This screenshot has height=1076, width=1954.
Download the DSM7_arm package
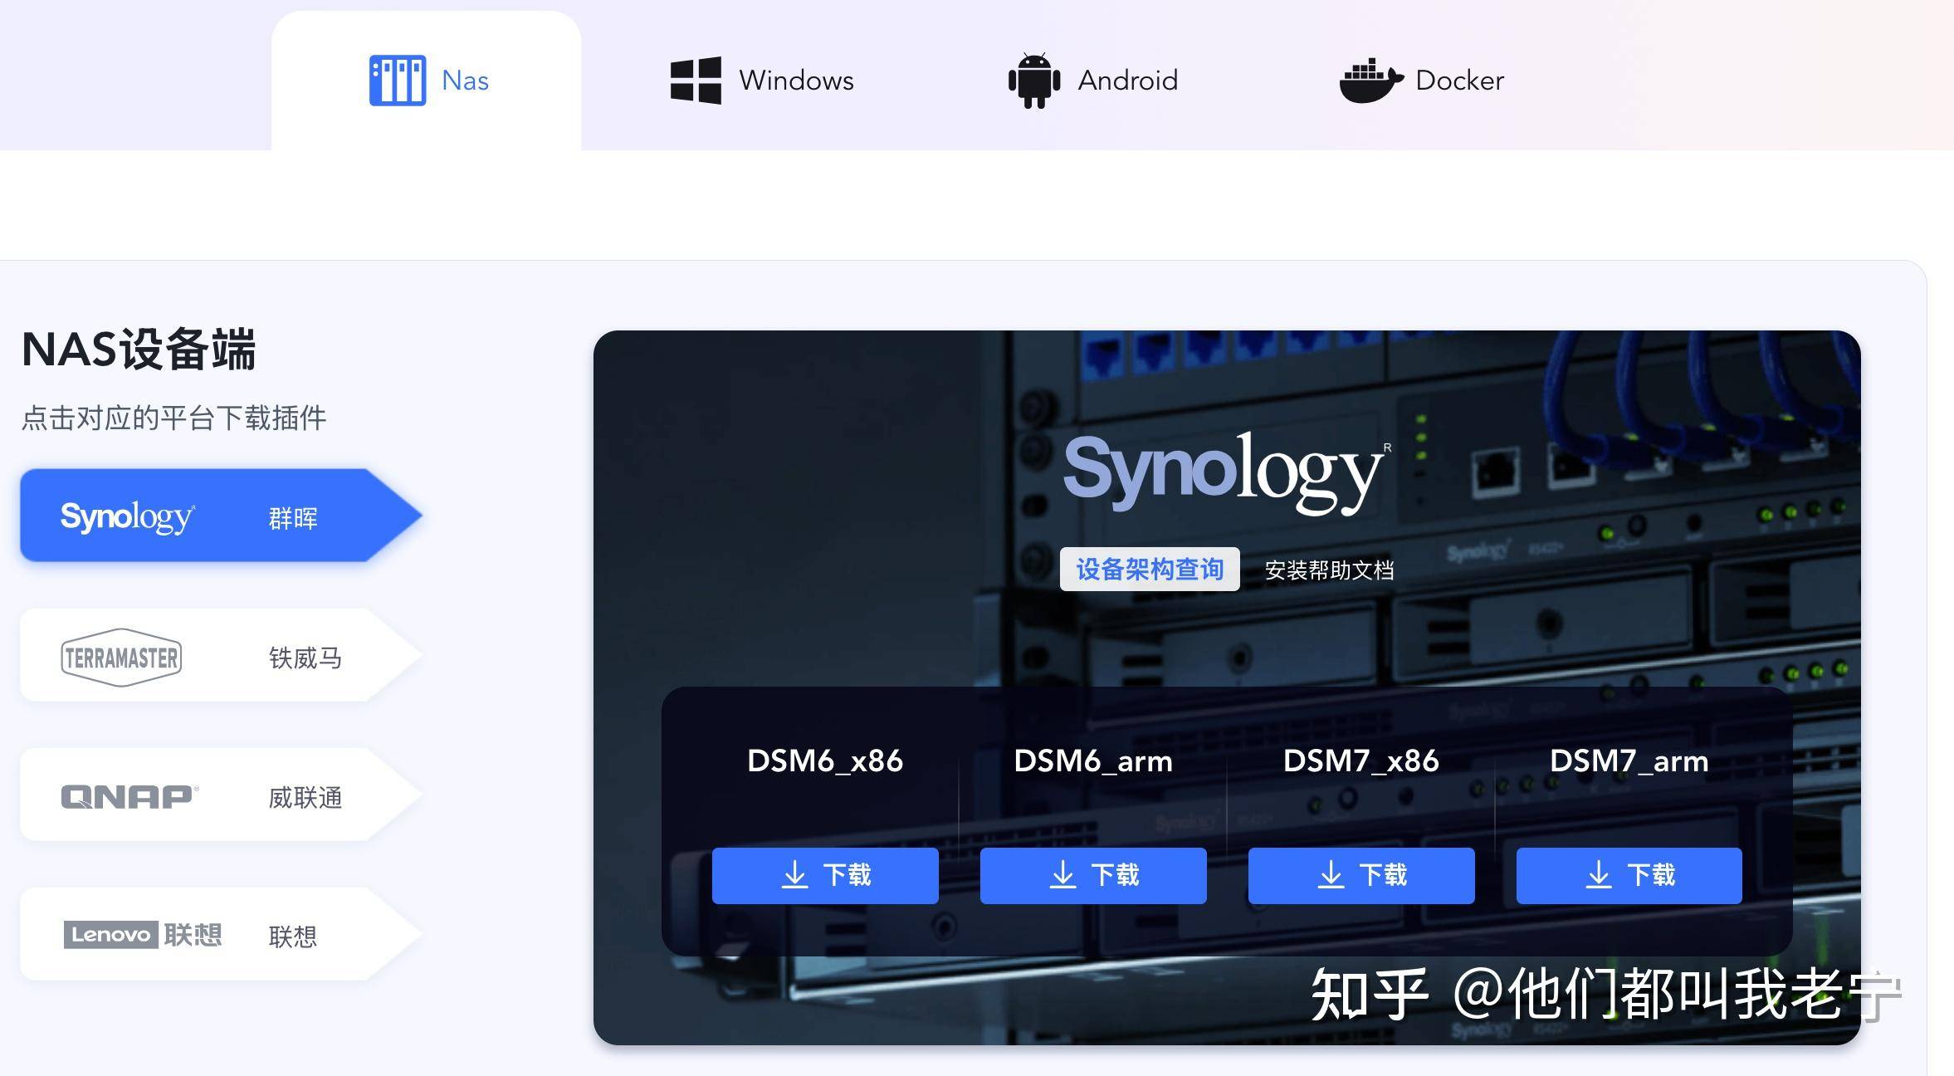[1629, 875]
